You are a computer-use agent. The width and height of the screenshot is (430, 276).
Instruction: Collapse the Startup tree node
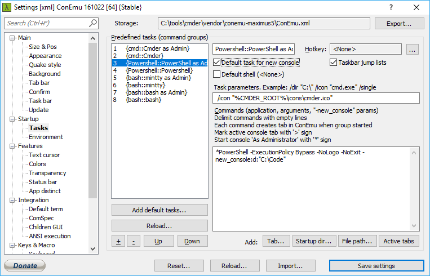click(x=12, y=119)
